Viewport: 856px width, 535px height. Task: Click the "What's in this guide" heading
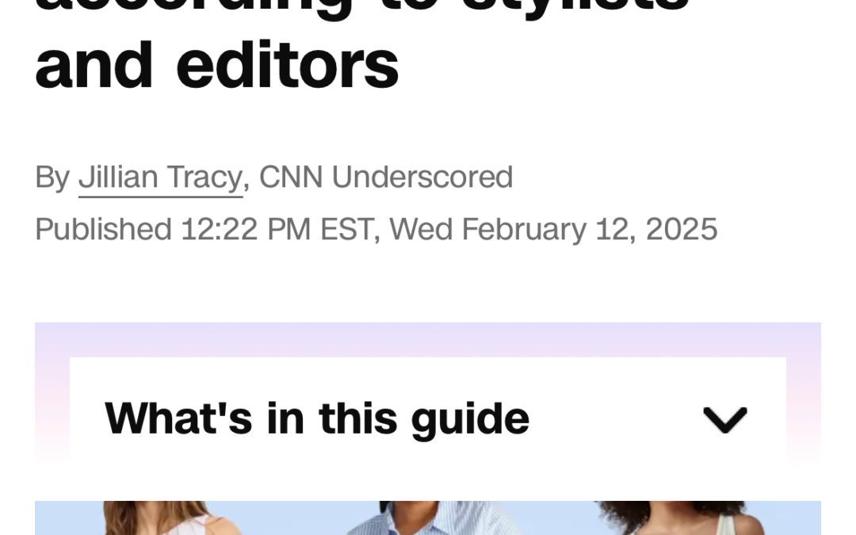[x=316, y=418]
